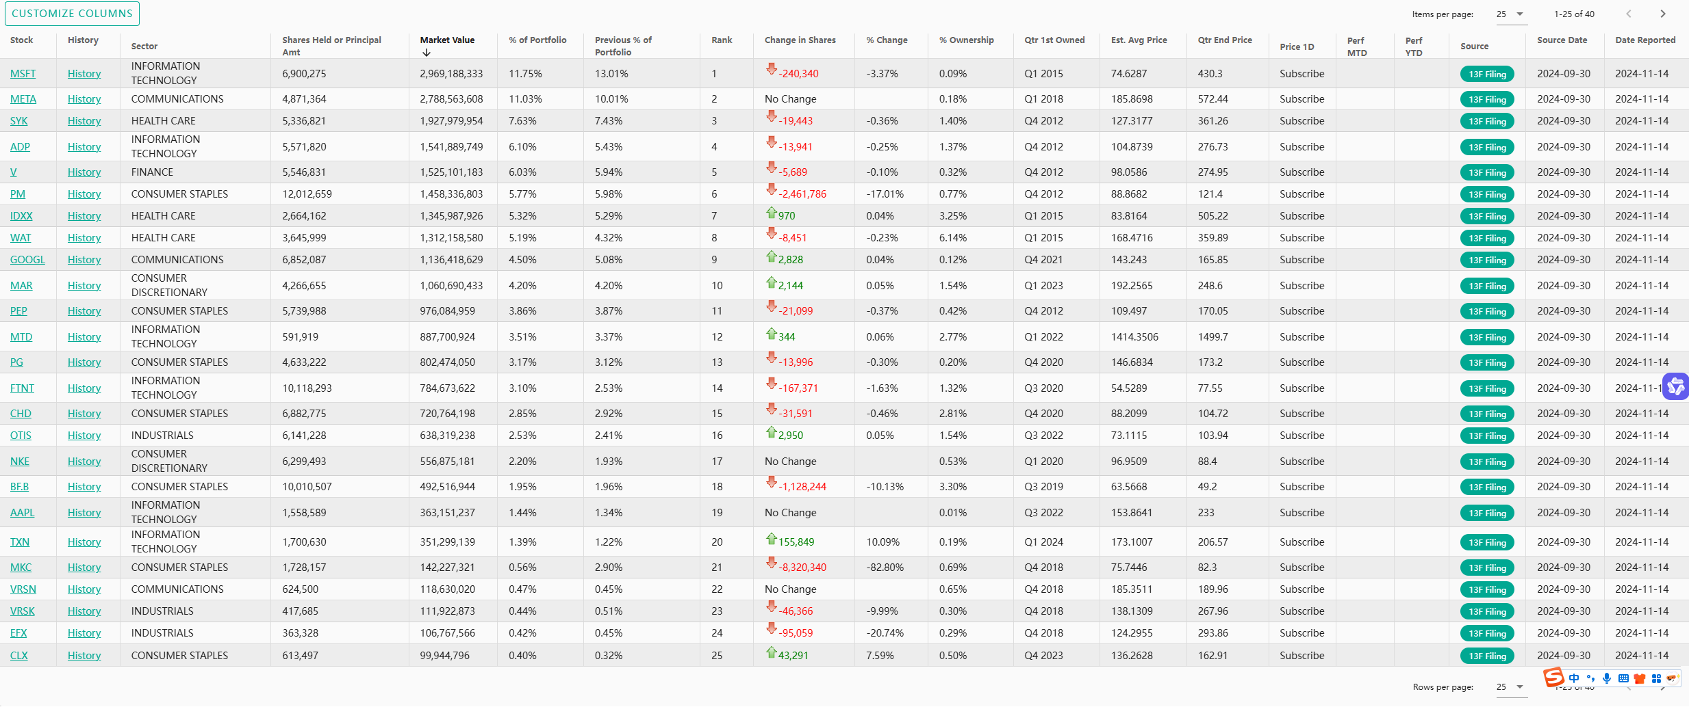
Task: Open the bottom Rows per page dropdown
Action: tap(1511, 686)
